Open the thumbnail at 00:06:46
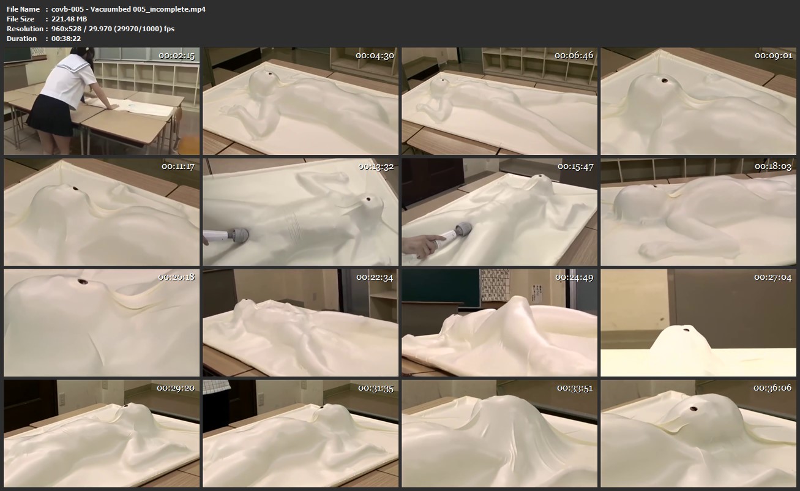This screenshot has width=800, height=491. (x=499, y=101)
